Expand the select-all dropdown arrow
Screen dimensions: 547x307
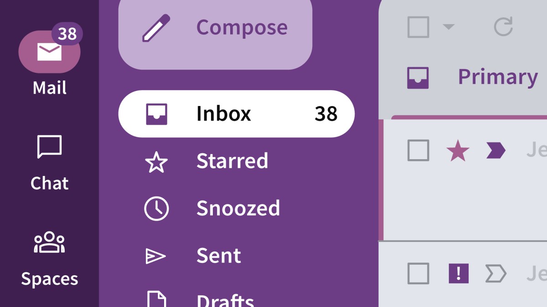pyautogui.click(x=449, y=27)
